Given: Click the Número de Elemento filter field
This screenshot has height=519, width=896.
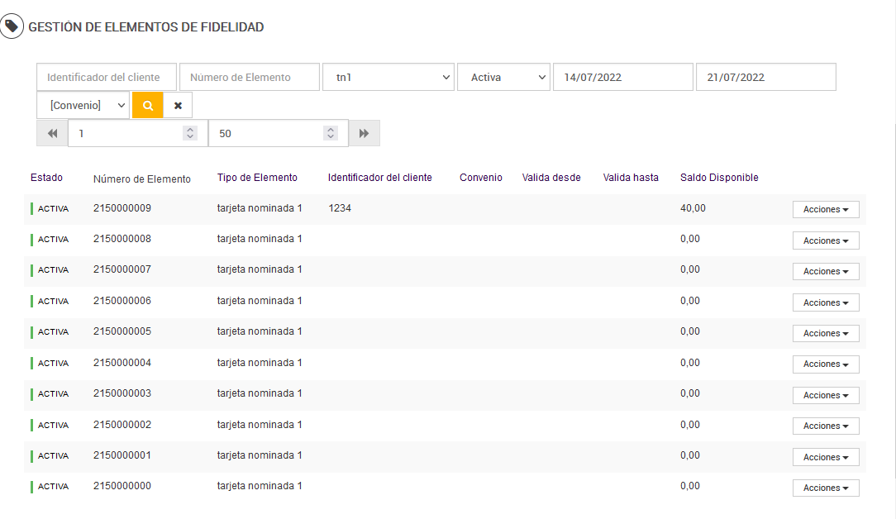Looking at the screenshot, I should pyautogui.click(x=249, y=77).
